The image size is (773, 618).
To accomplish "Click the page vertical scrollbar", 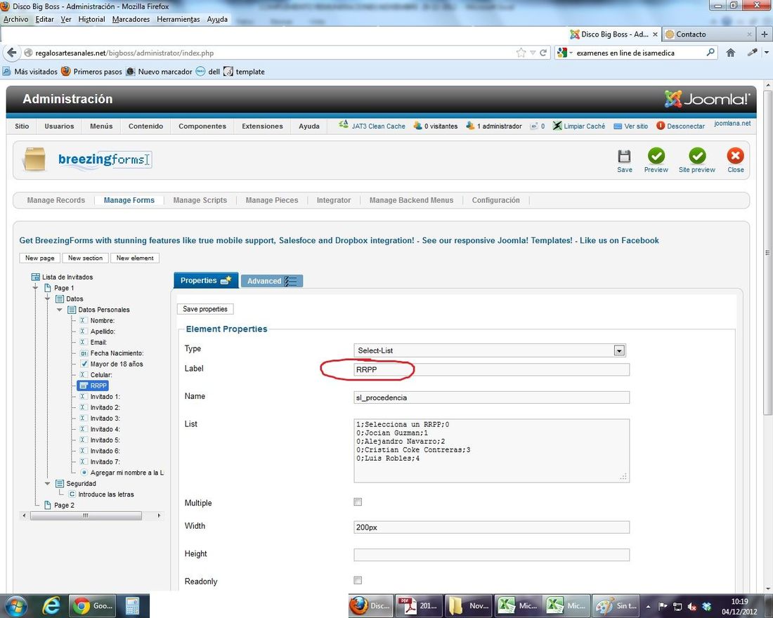I will click(767, 251).
